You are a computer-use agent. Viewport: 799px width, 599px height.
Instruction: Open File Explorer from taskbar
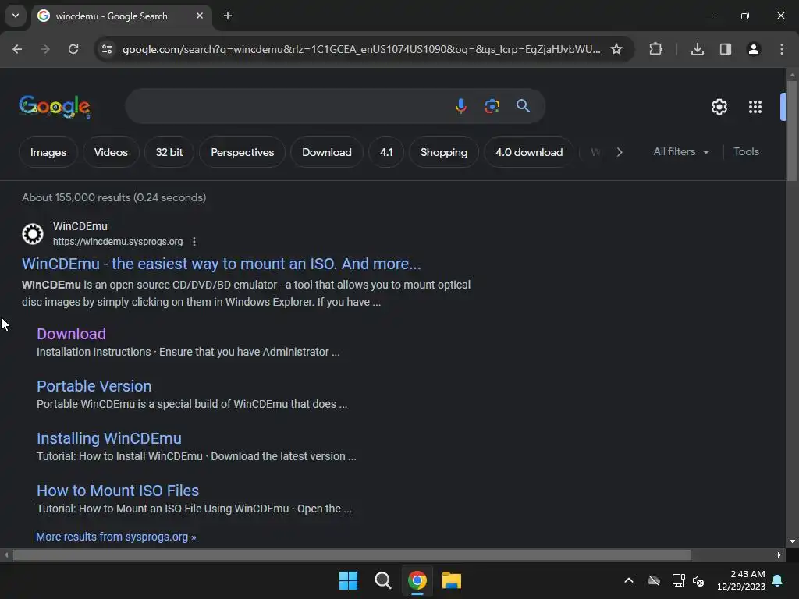452,580
